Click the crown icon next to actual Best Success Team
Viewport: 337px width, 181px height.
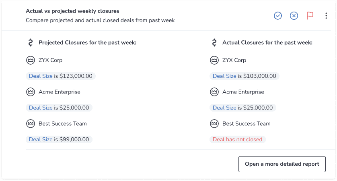tap(214, 124)
